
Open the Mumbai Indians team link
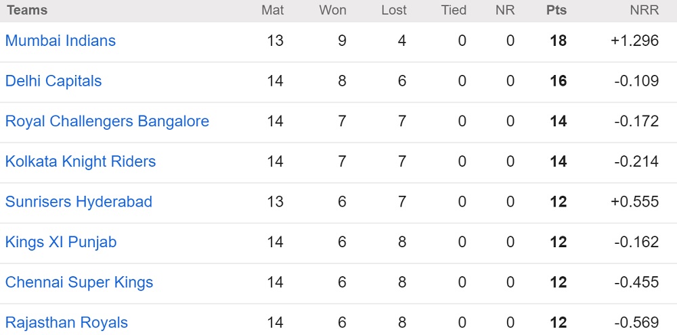(60, 41)
